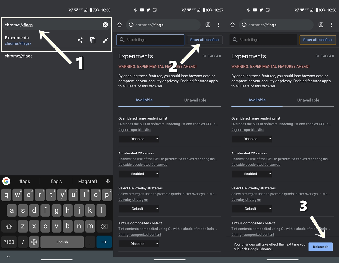Image resolution: width=339 pixels, height=263 pixels.
Task: Switch to Available tab in 10:26 screenshot
Action: 257,100
